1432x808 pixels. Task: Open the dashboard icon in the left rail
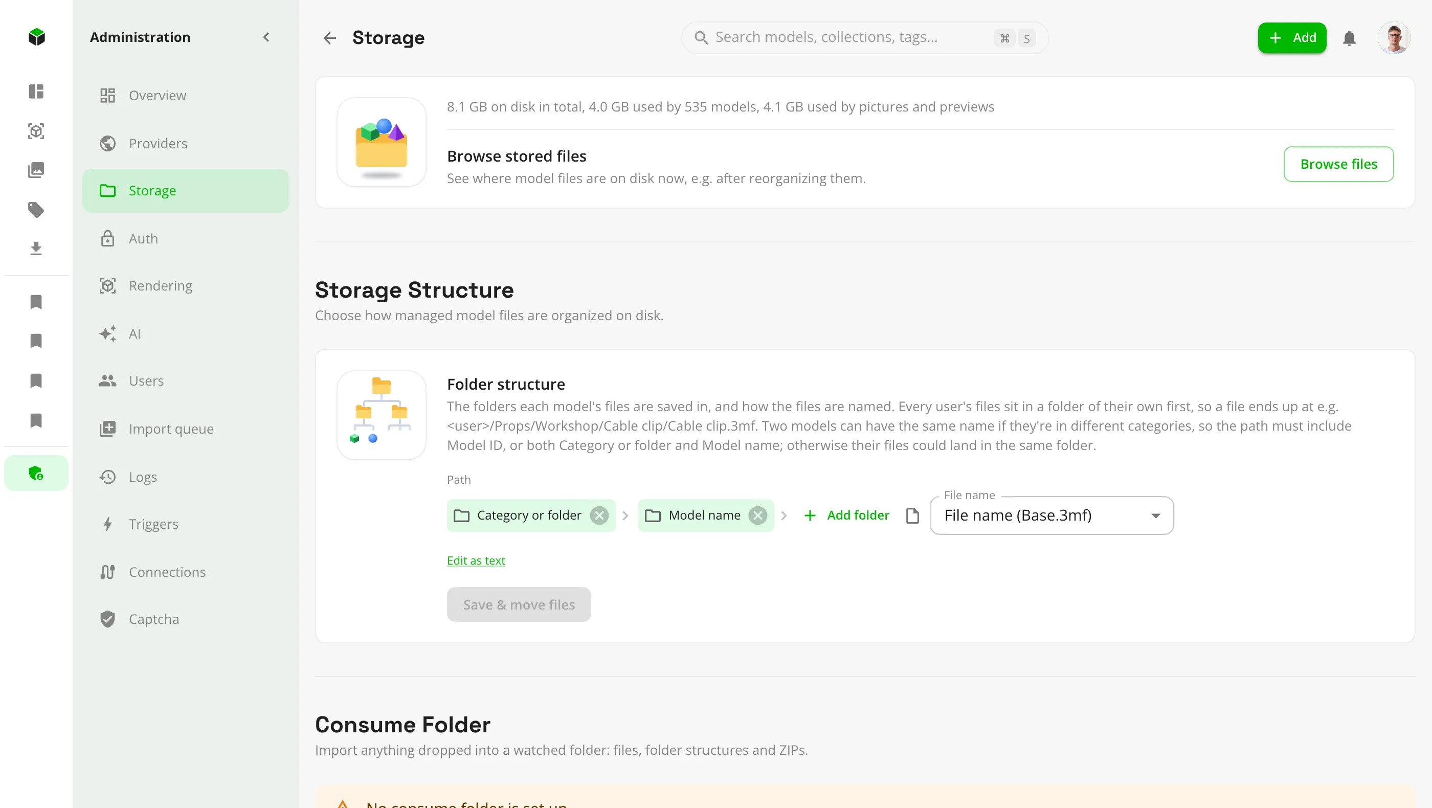[36, 91]
